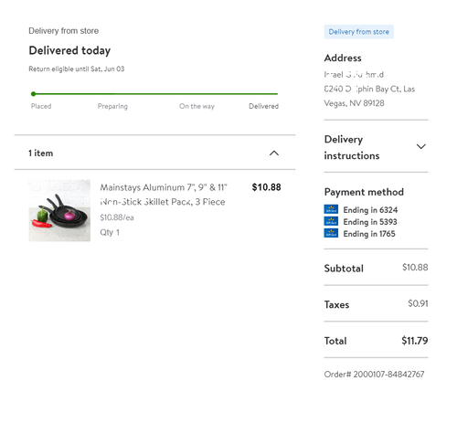Click the gift card icon ending in 5393
Viewport: 457px width, 444px height.
[x=331, y=221]
